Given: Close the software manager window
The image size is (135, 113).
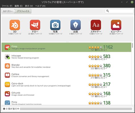Looking at the screenshot, I should (x=132, y=2).
